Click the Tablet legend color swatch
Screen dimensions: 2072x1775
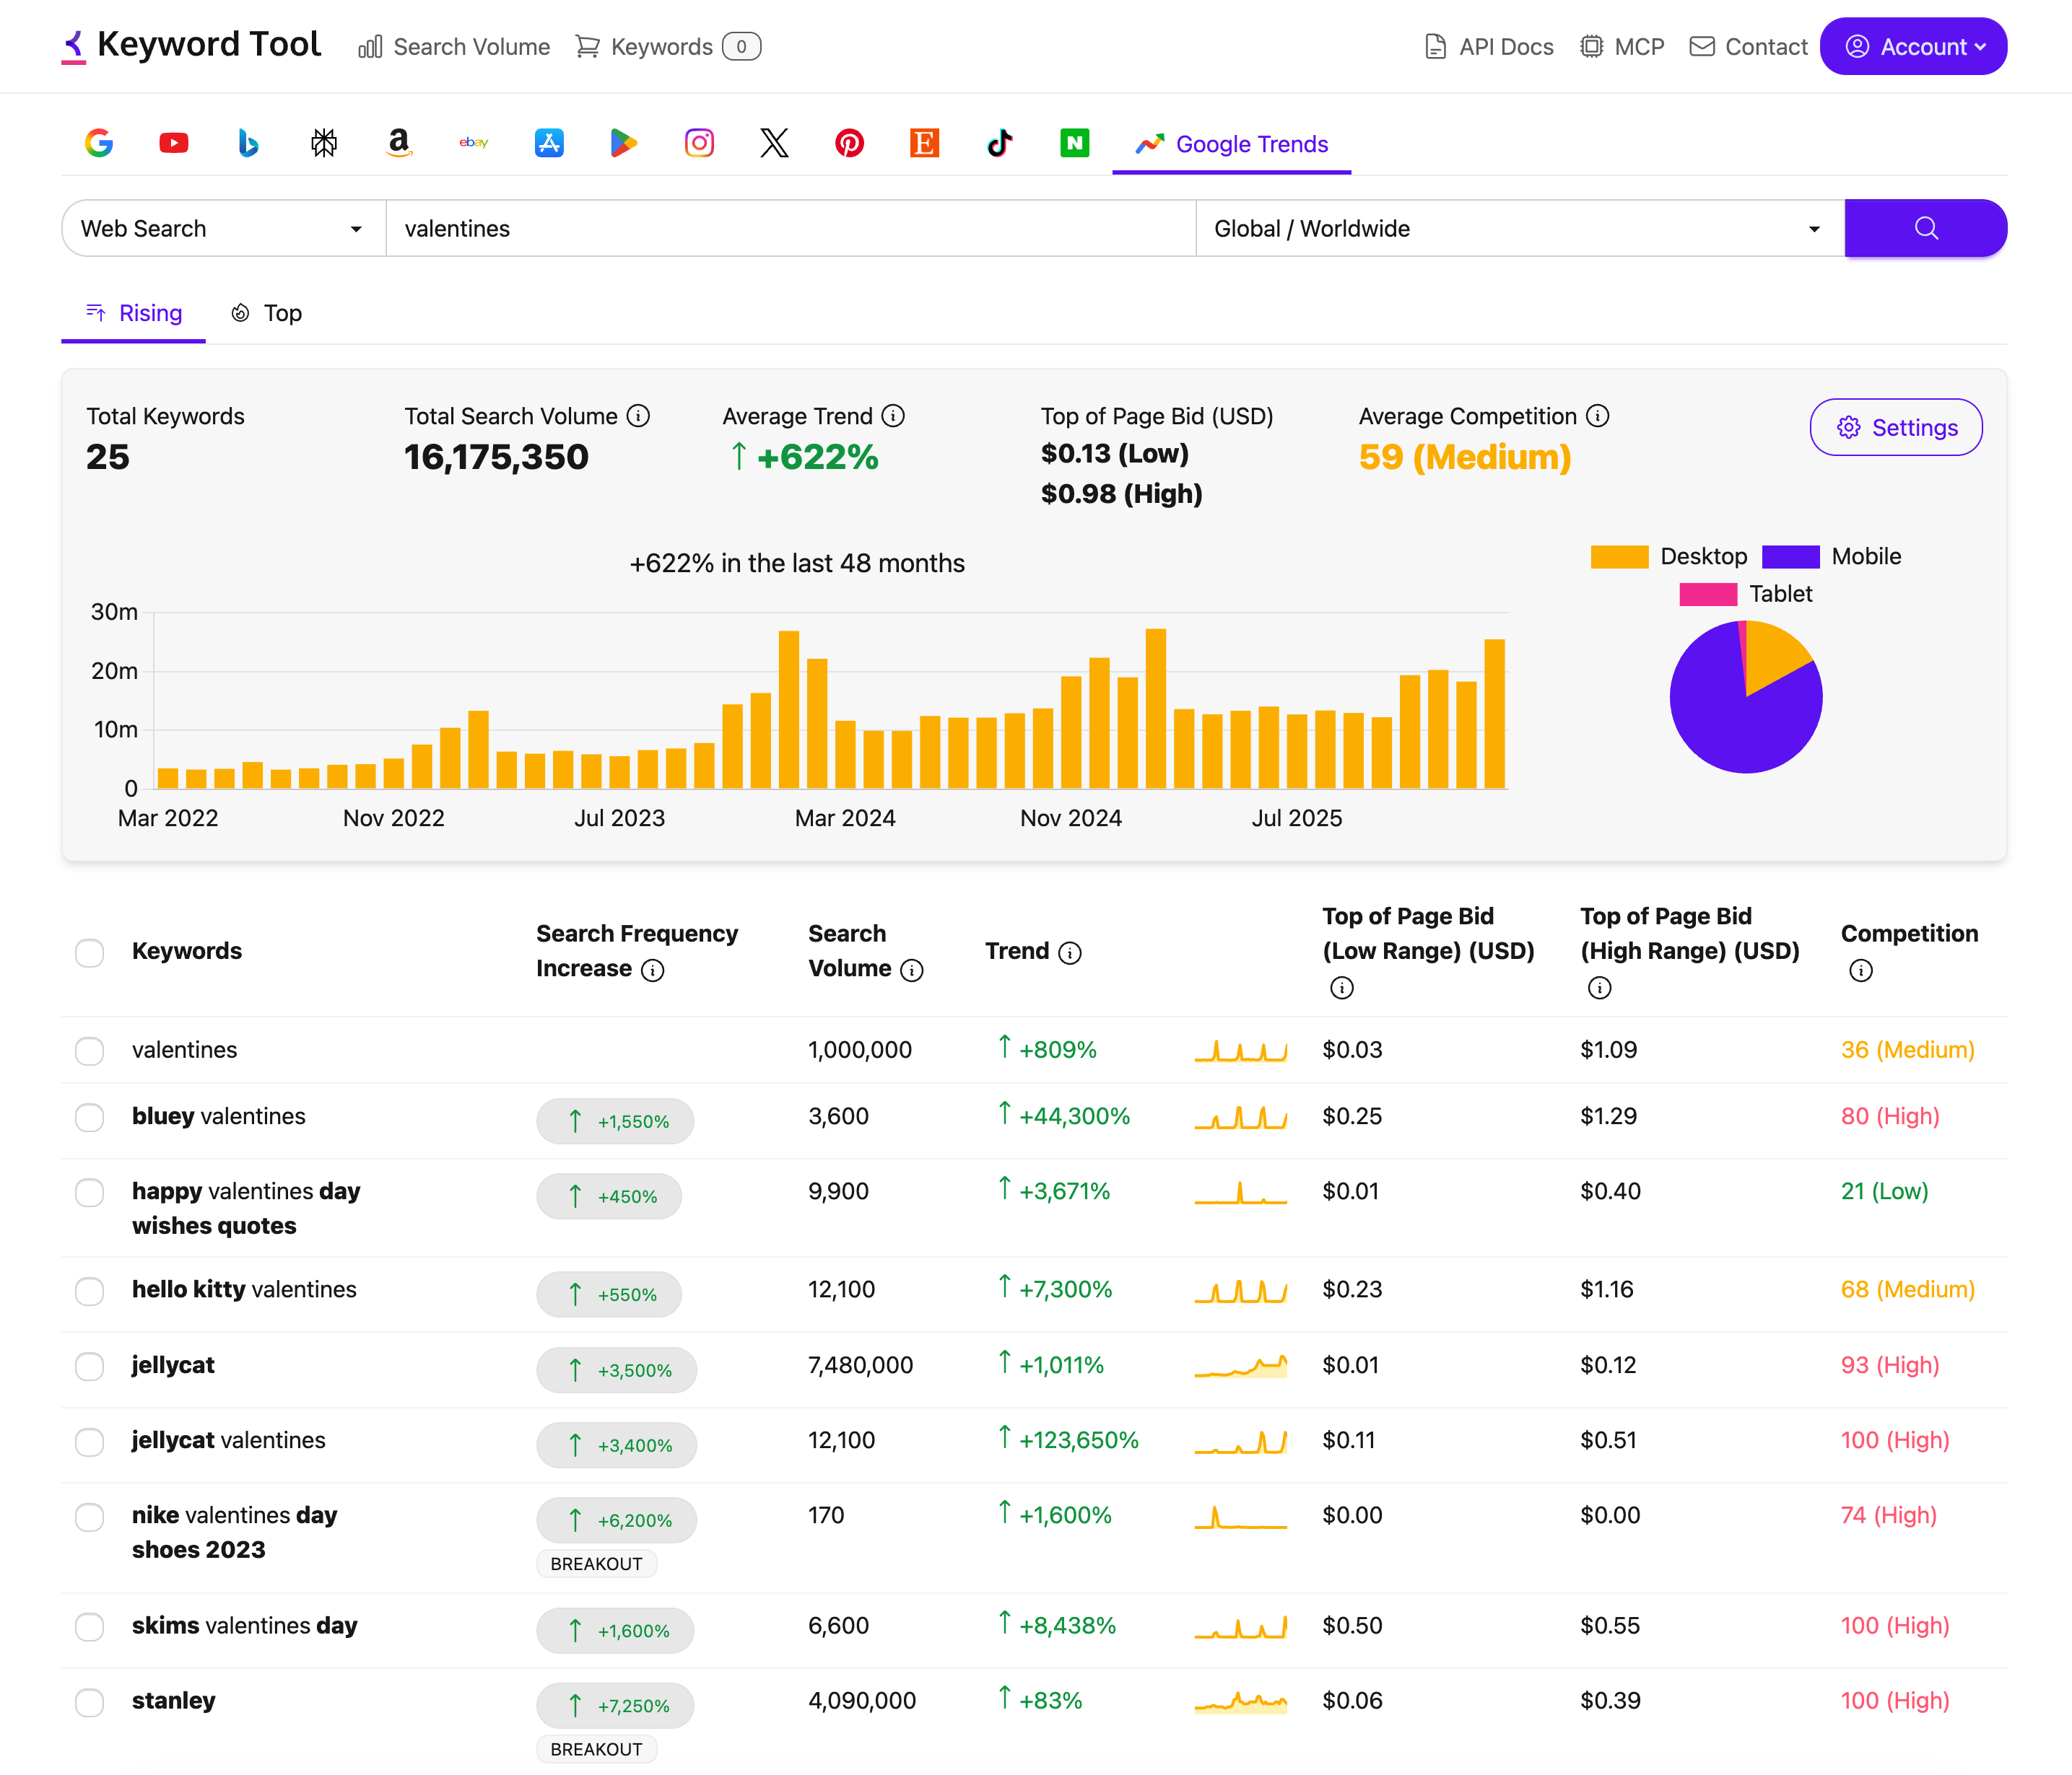point(1708,595)
